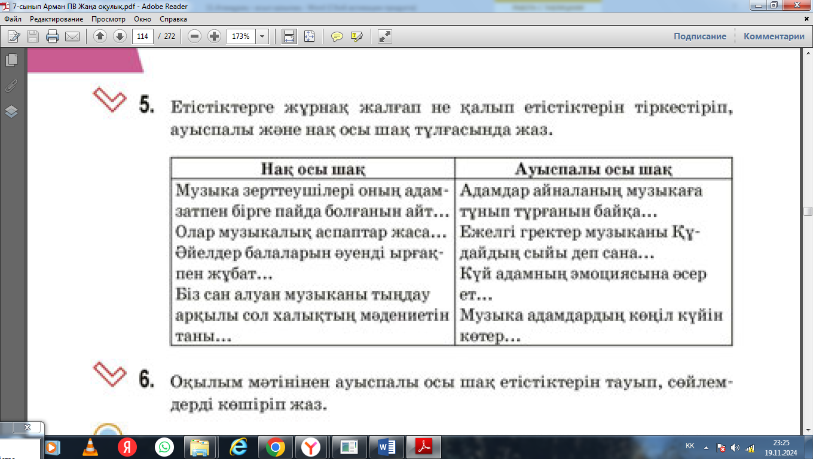Open the attachments paperclip panel
813x459 pixels.
11,85
